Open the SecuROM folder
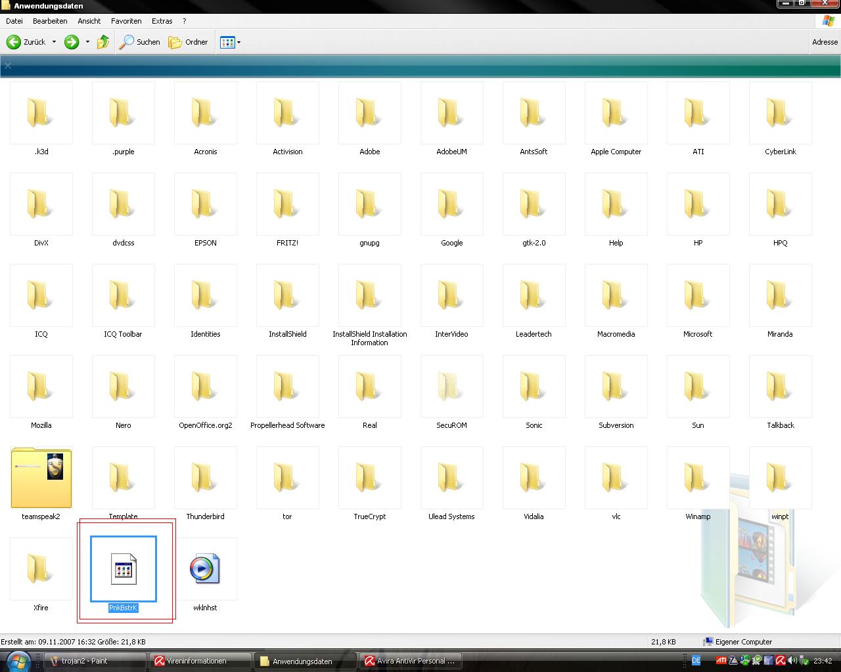Image resolution: width=841 pixels, height=672 pixels. pos(452,387)
